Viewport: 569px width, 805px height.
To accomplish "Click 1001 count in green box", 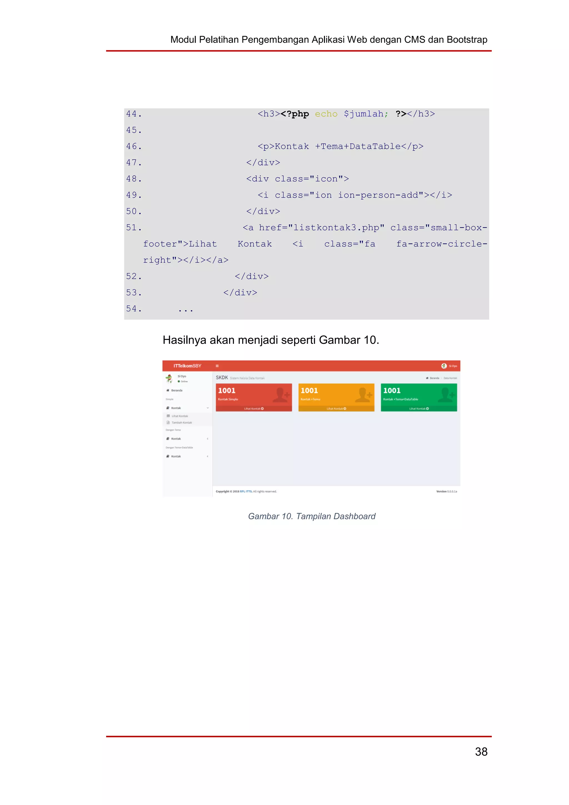I will point(392,391).
